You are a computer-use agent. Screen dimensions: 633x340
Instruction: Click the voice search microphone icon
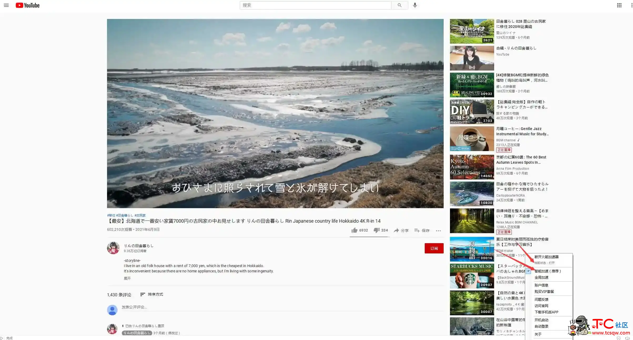pyautogui.click(x=415, y=5)
